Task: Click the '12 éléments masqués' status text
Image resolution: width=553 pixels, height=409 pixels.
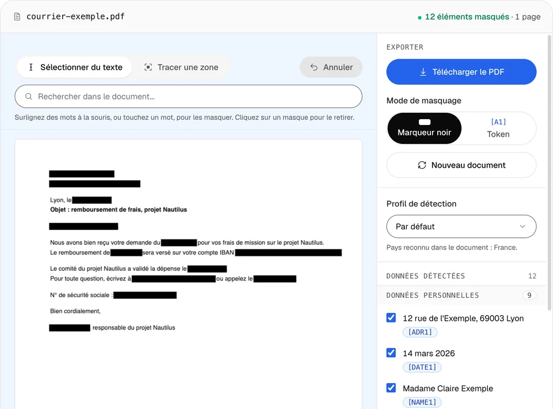Action: [467, 17]
